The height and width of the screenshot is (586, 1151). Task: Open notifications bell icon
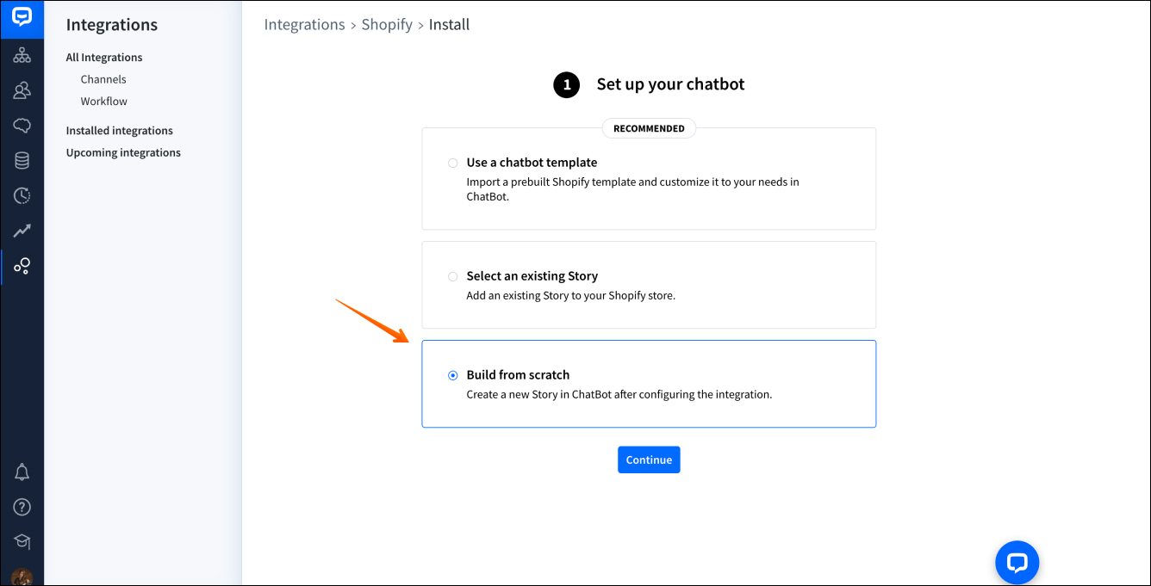22,472
